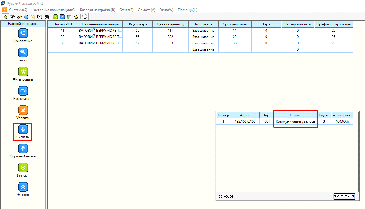The height and width of the screenshot is (209, 365).
Task: Click the Обновление (refresh) icon
Action: [23, 33]
